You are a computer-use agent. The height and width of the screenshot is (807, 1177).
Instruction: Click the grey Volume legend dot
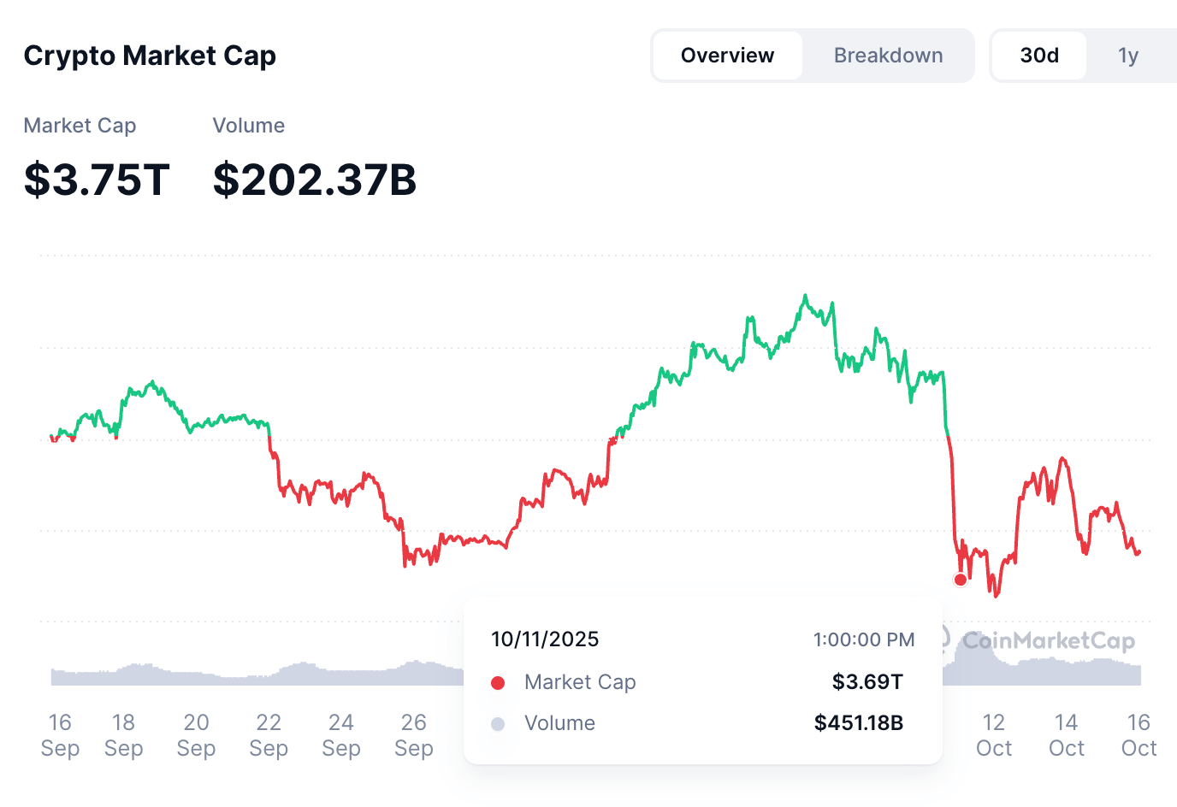(x=498, y=723)
